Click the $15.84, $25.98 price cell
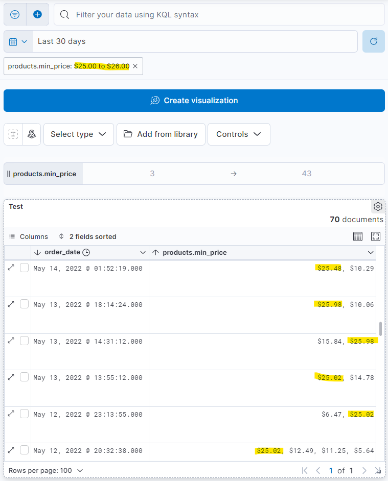Viewport: 388px width, 481px height. [263, 352]
